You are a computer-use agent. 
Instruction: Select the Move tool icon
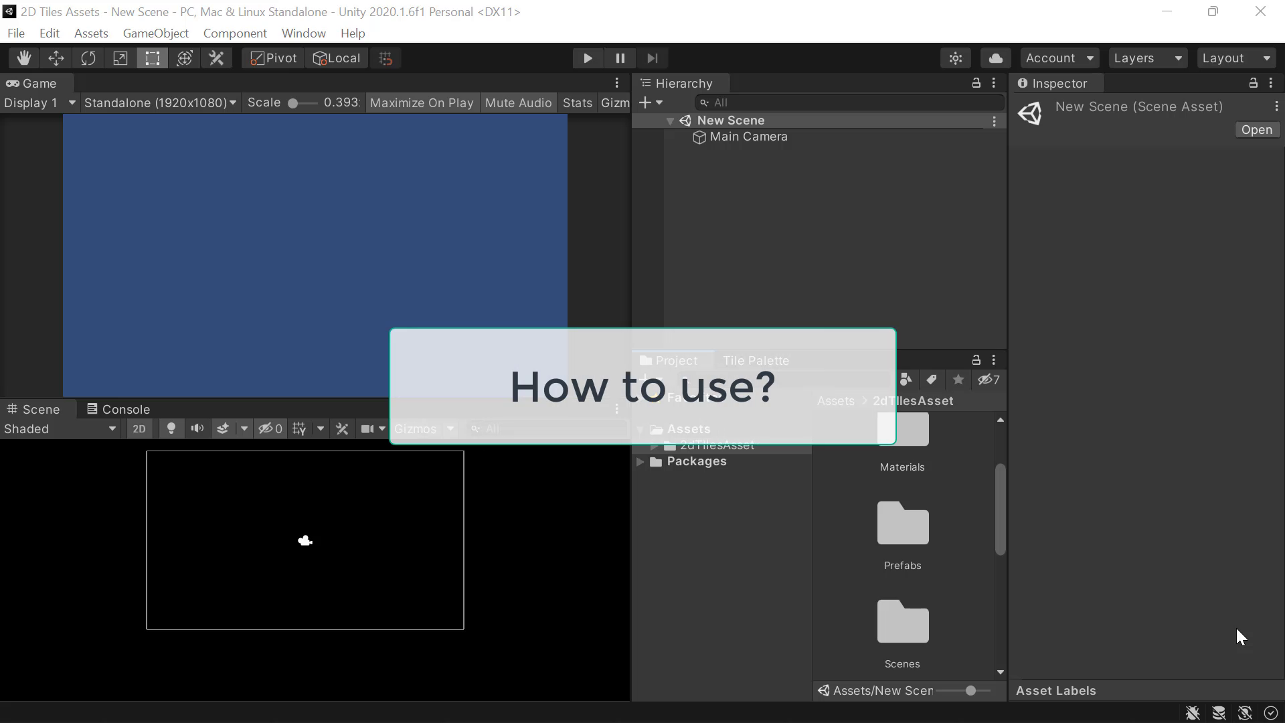[x=56, y=58]
